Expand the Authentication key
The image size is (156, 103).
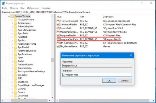(12, 65)
